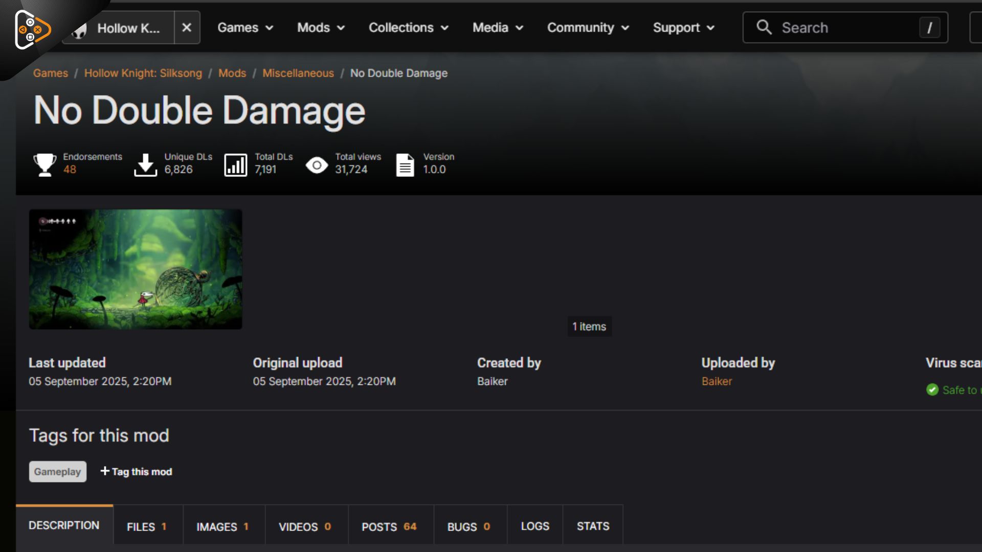This screenshot has width=982, height=552.
Task: Expand the Games dropdown menu
Action: click(245, 28)
